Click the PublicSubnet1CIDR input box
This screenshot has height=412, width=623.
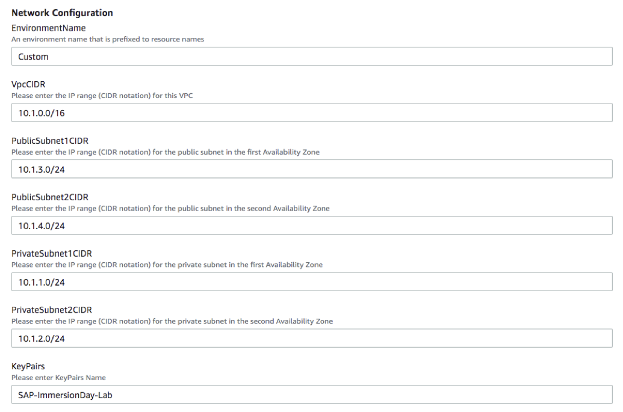[x=312, y=170]
